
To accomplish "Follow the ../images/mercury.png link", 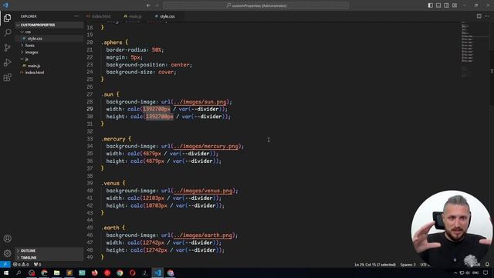I will [206, 146].
